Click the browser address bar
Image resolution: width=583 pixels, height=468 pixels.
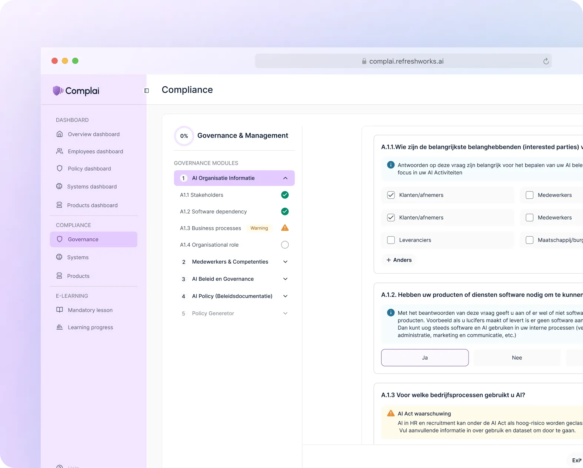click(403, 61)
